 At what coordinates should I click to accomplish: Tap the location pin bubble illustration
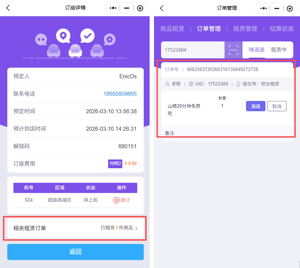coord(63,36)
